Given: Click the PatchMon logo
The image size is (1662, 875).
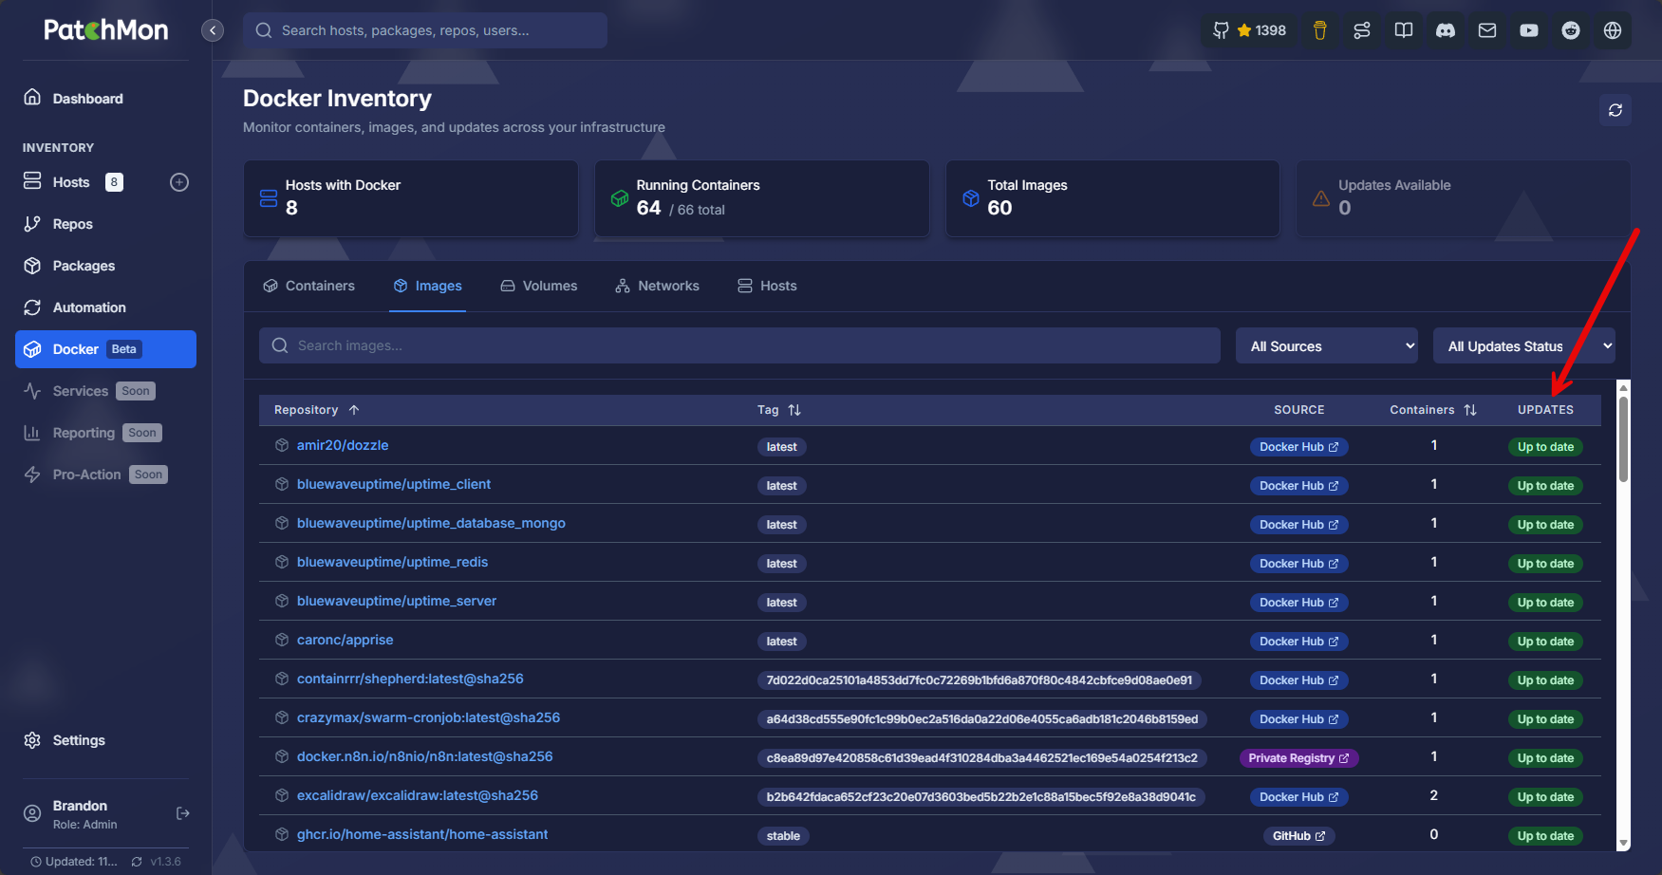Looking at the screenshot, I should 106,30.
